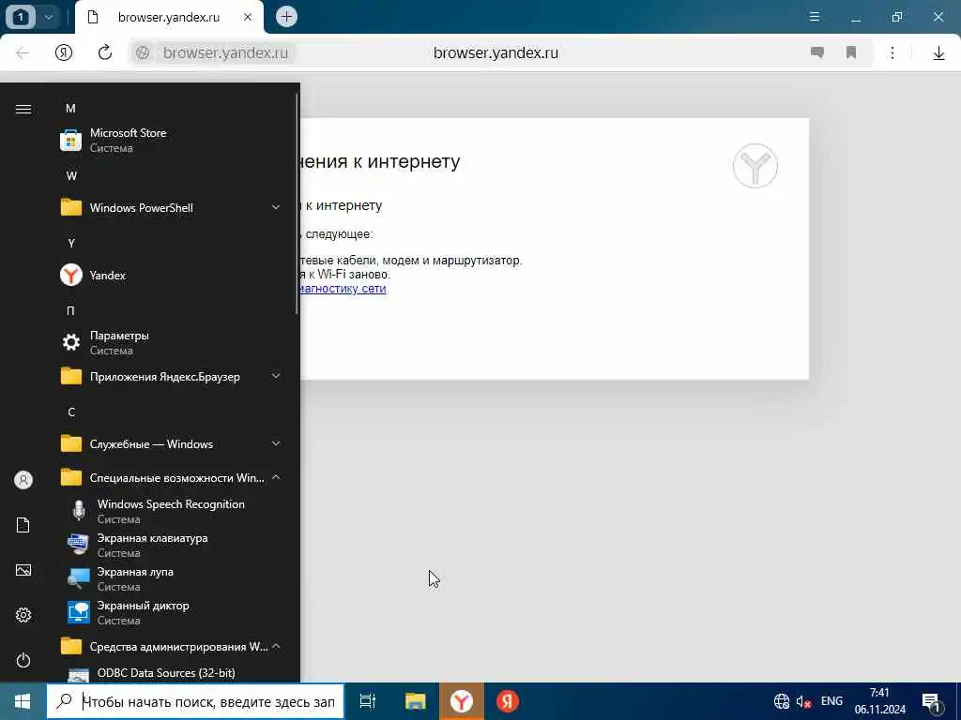Open File Explorer from the taskbar
This screenshot has height=720, width=961.
(415, 701)
